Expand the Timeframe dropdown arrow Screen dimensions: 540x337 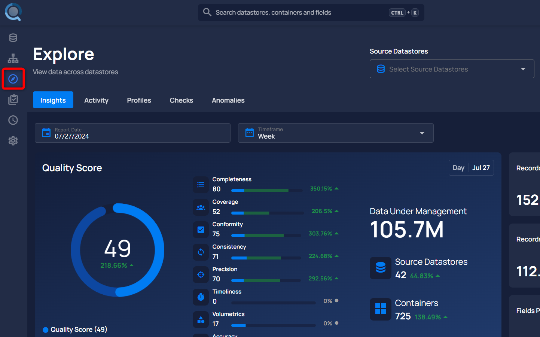tap(422, 133)
